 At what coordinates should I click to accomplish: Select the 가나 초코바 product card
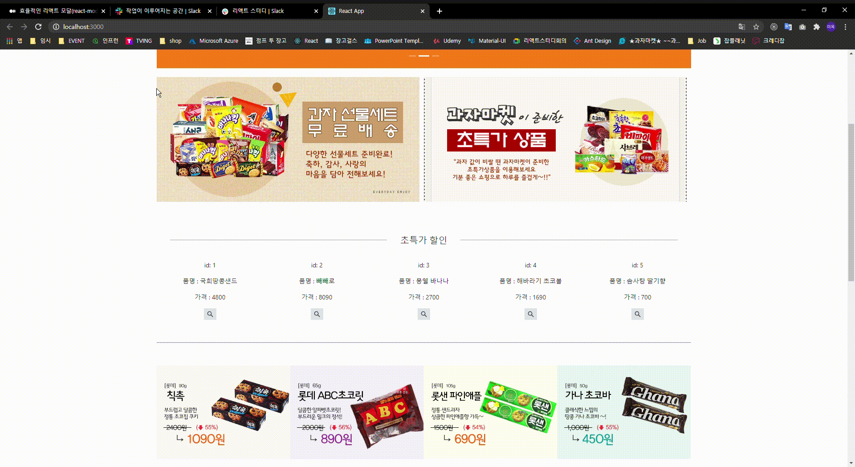[624, 412]
